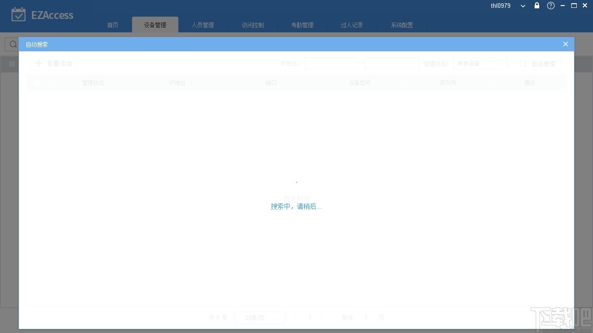Click the magnifier icon on 自动搜索 button
Image resolution: width=593 pixels, height=333 pixels.
point(523,63)
